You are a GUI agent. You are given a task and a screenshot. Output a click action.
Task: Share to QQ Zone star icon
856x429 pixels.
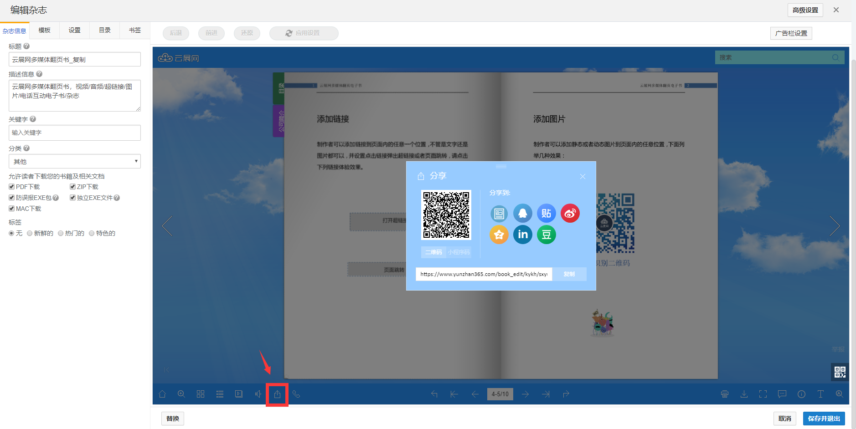click(499, 235)
